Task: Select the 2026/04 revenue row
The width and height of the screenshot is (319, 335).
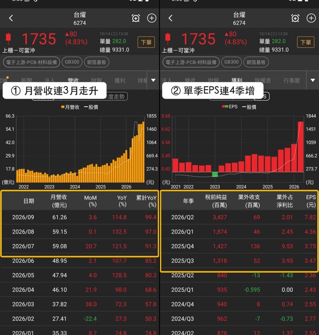Action: [x=80, y=290]
